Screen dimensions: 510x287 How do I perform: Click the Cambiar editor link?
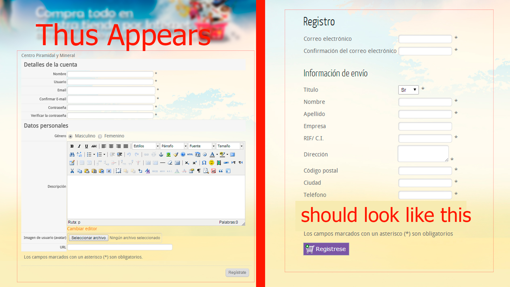coord(82,229)
